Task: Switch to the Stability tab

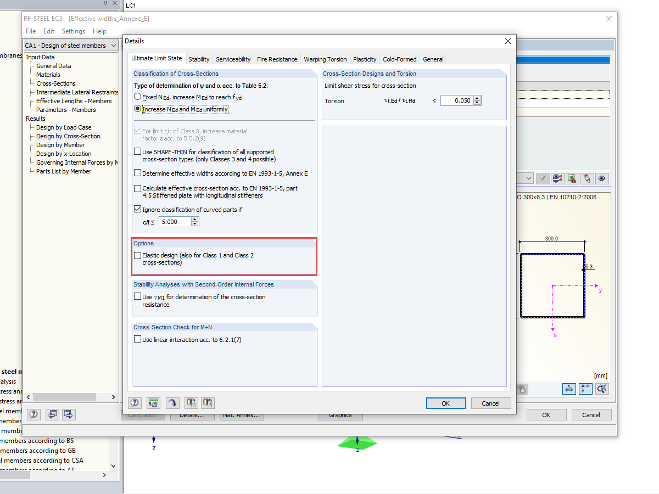Action: pos(199,59)
